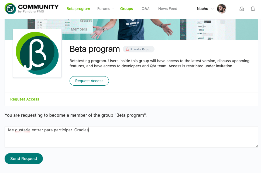Open the inbox messages icon
The height and width of the screenshot is (174, 261).
click(x=242, y=9)
